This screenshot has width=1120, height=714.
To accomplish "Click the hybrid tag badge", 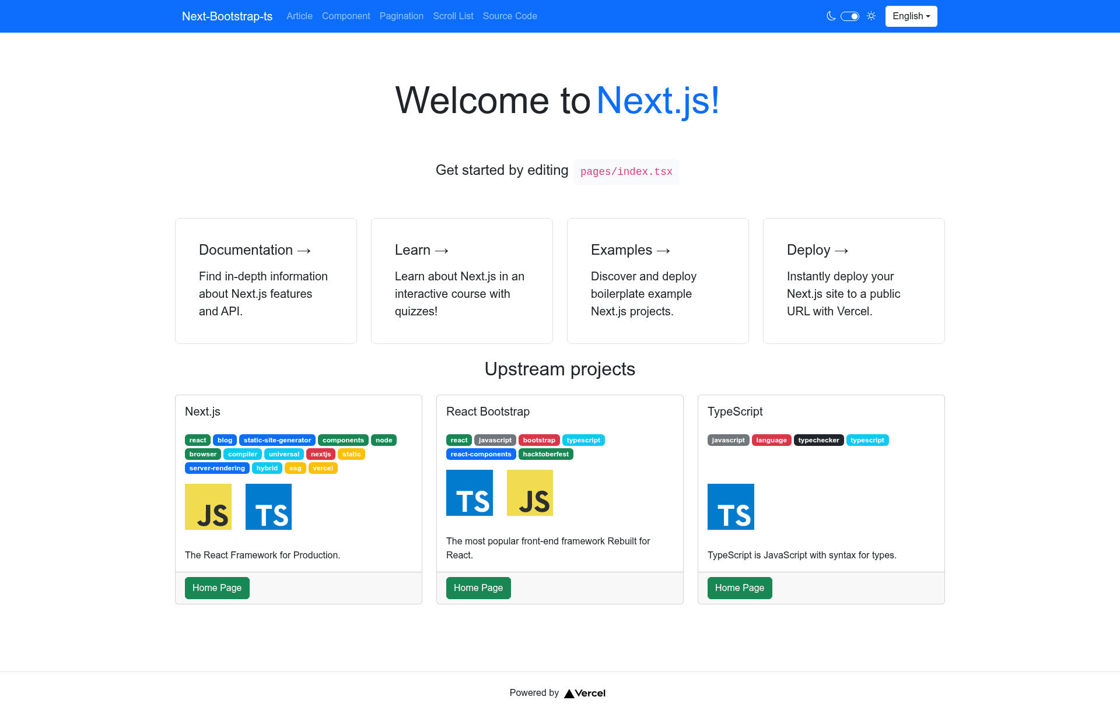I will 267,468.
